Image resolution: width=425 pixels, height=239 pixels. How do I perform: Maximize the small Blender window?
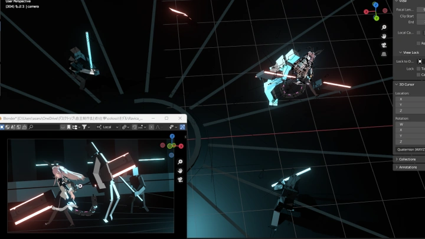pos(166,118)
